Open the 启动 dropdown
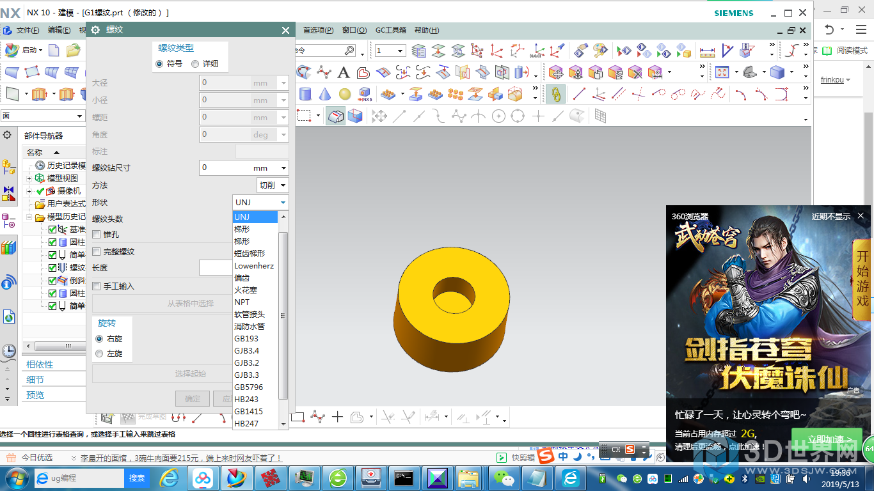This screenshot has height=491, width=874. pyautogui.click(x=24, y=50)
